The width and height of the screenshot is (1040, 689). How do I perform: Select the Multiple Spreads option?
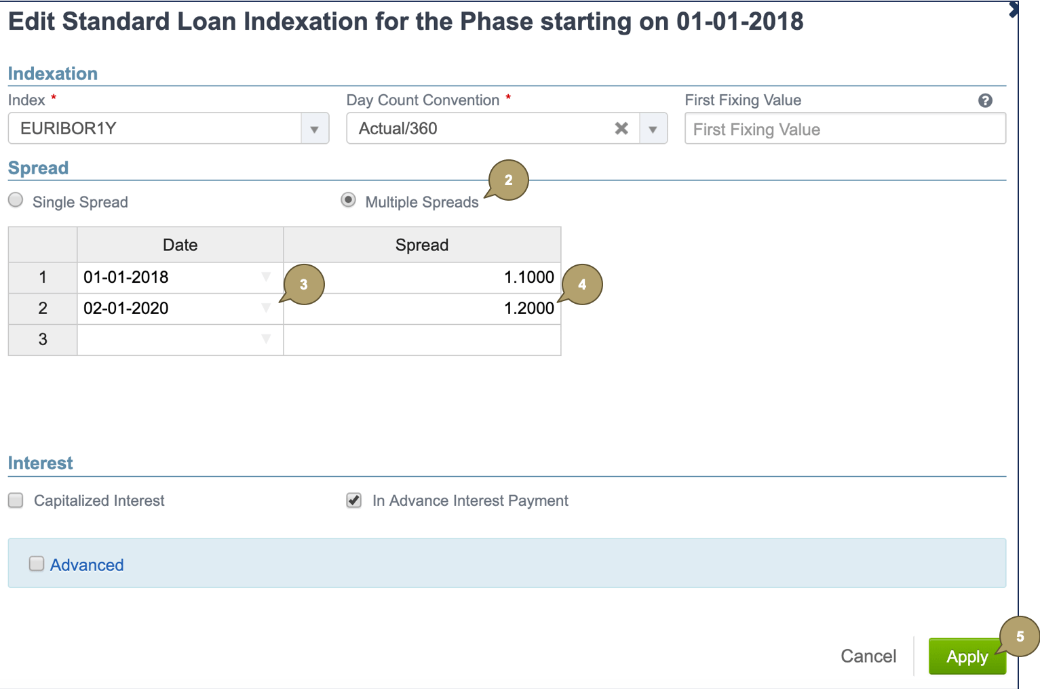coord(350,200)
